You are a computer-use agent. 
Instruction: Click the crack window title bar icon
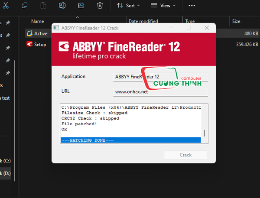coord(56,28)
